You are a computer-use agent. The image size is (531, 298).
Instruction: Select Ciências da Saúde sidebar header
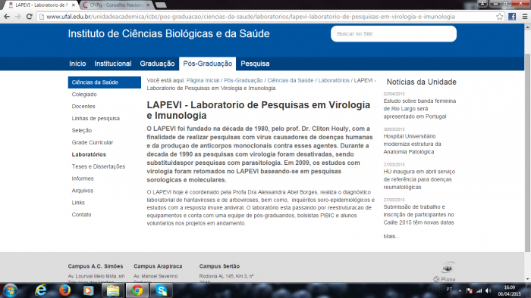click(x=105, y=82)
